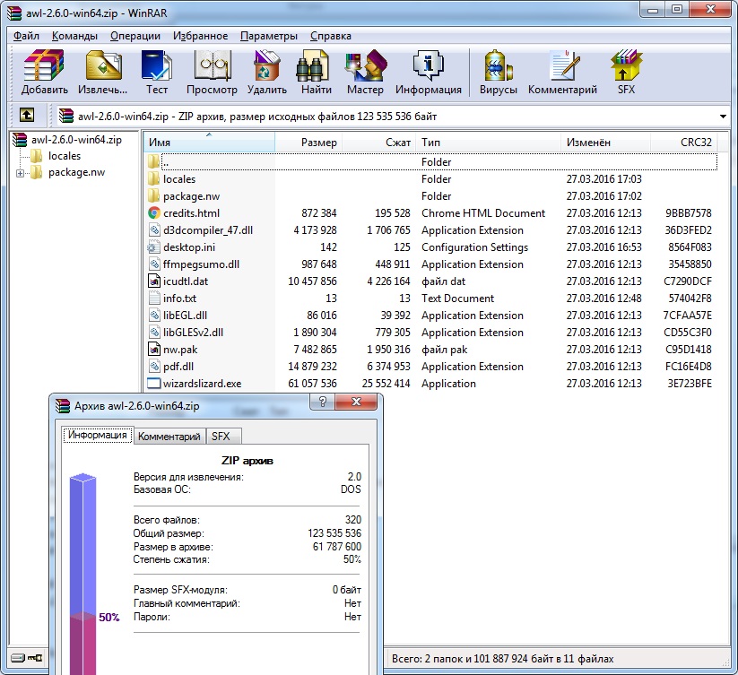
Task: Sort files by the Сжат column header
Action: [x=379, y=142]
